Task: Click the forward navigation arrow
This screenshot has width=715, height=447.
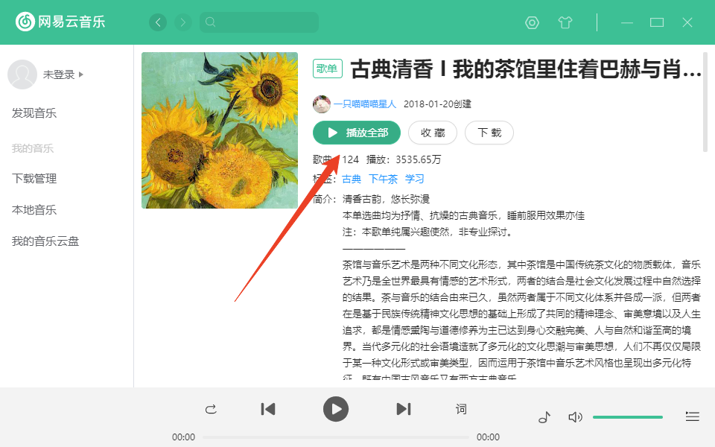Action: coord(182,22)
